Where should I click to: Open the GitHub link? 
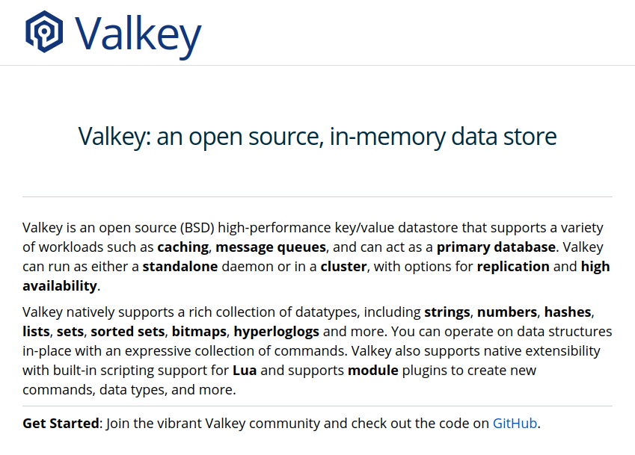[515, 423]
